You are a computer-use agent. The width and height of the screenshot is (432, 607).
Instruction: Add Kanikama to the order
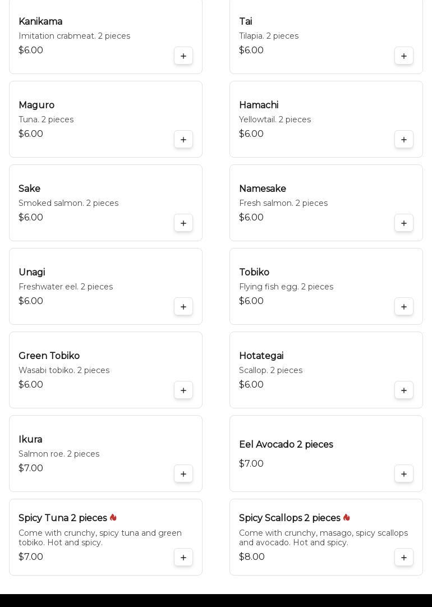point(183,56)
